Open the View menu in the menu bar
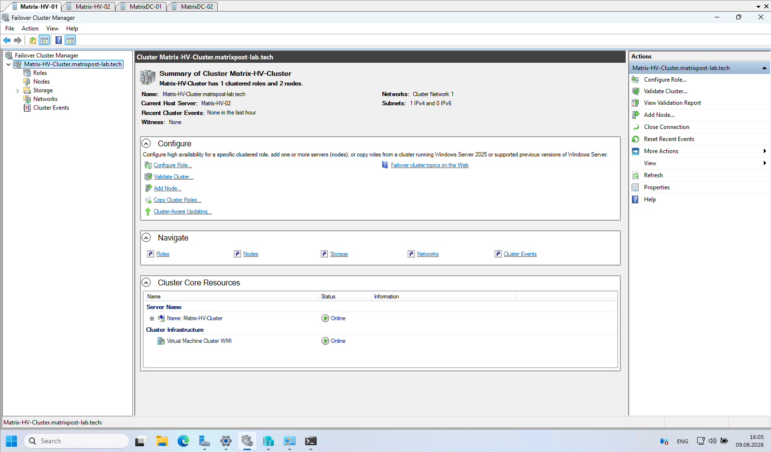The image size is (771, 452). coord(52,28)
